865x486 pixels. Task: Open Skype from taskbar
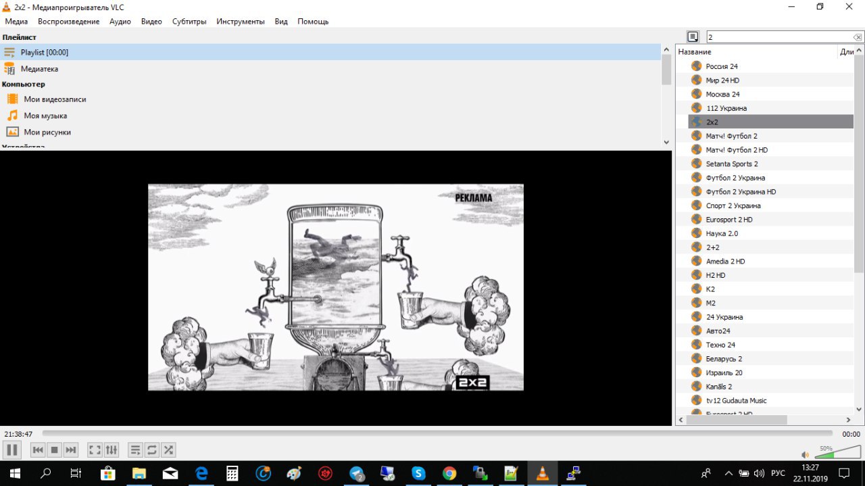point(418,473)
